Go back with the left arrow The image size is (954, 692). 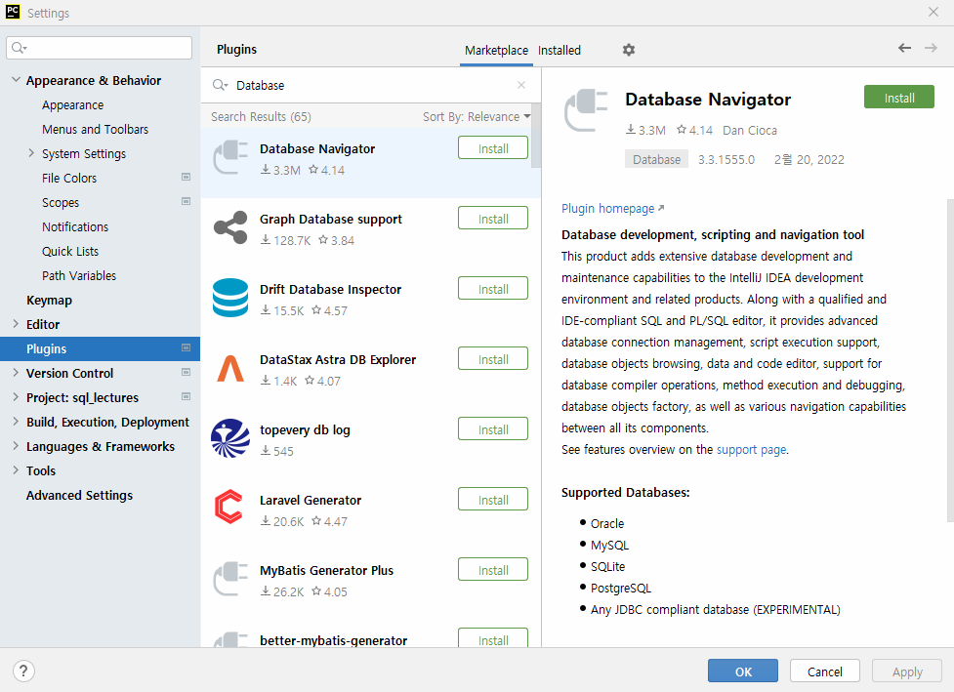tap(905, 48)
